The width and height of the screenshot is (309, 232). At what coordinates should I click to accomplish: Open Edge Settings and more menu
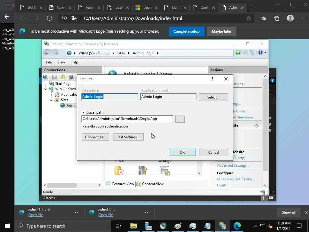304,18
